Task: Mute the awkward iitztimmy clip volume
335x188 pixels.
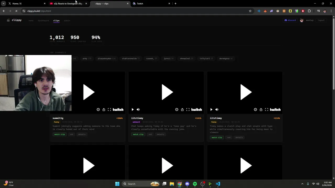Action: 138,110
